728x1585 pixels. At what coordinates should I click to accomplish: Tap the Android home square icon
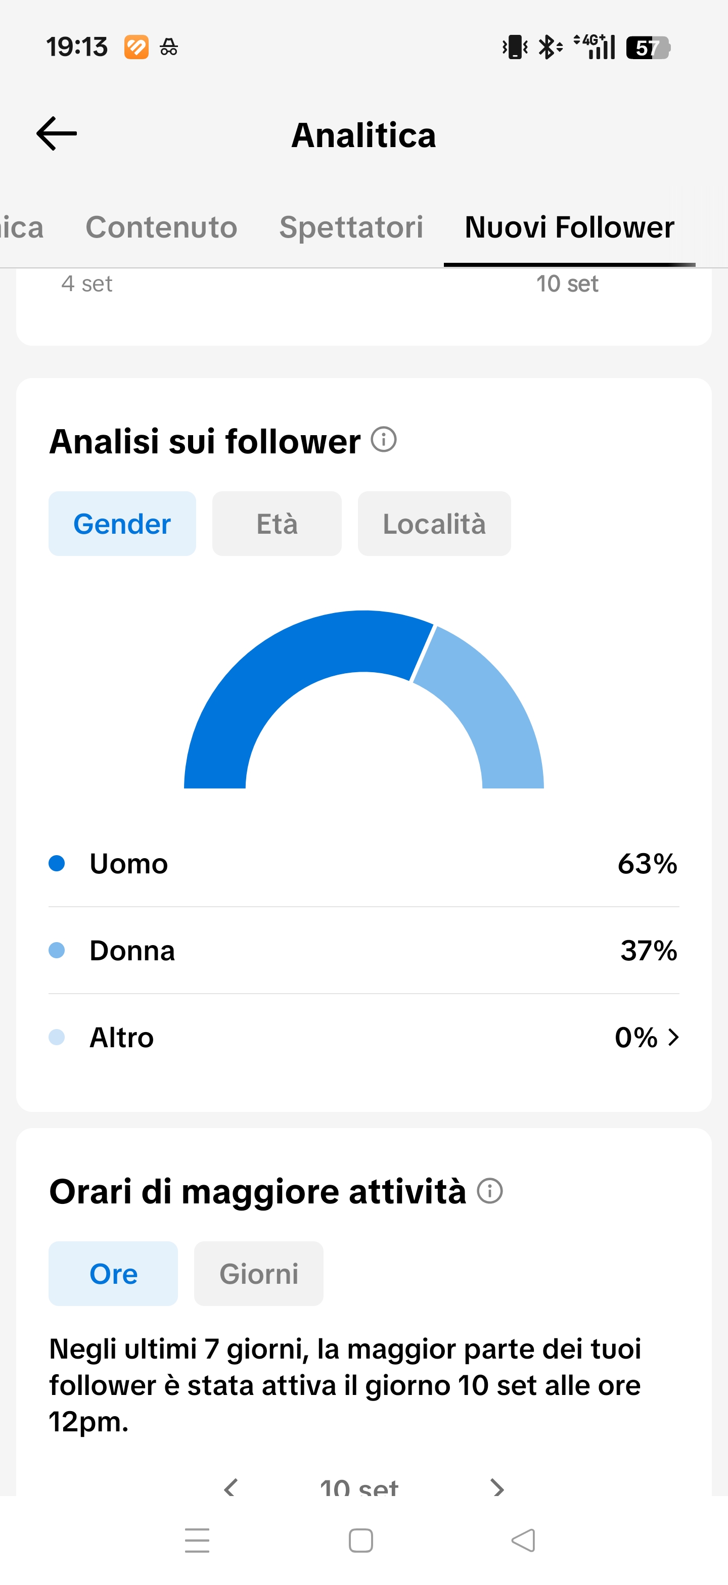tap(360, 1540)
